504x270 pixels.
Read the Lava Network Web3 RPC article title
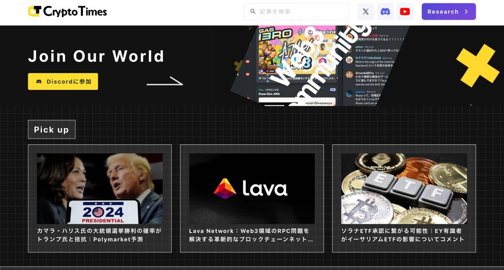[251, 235]
